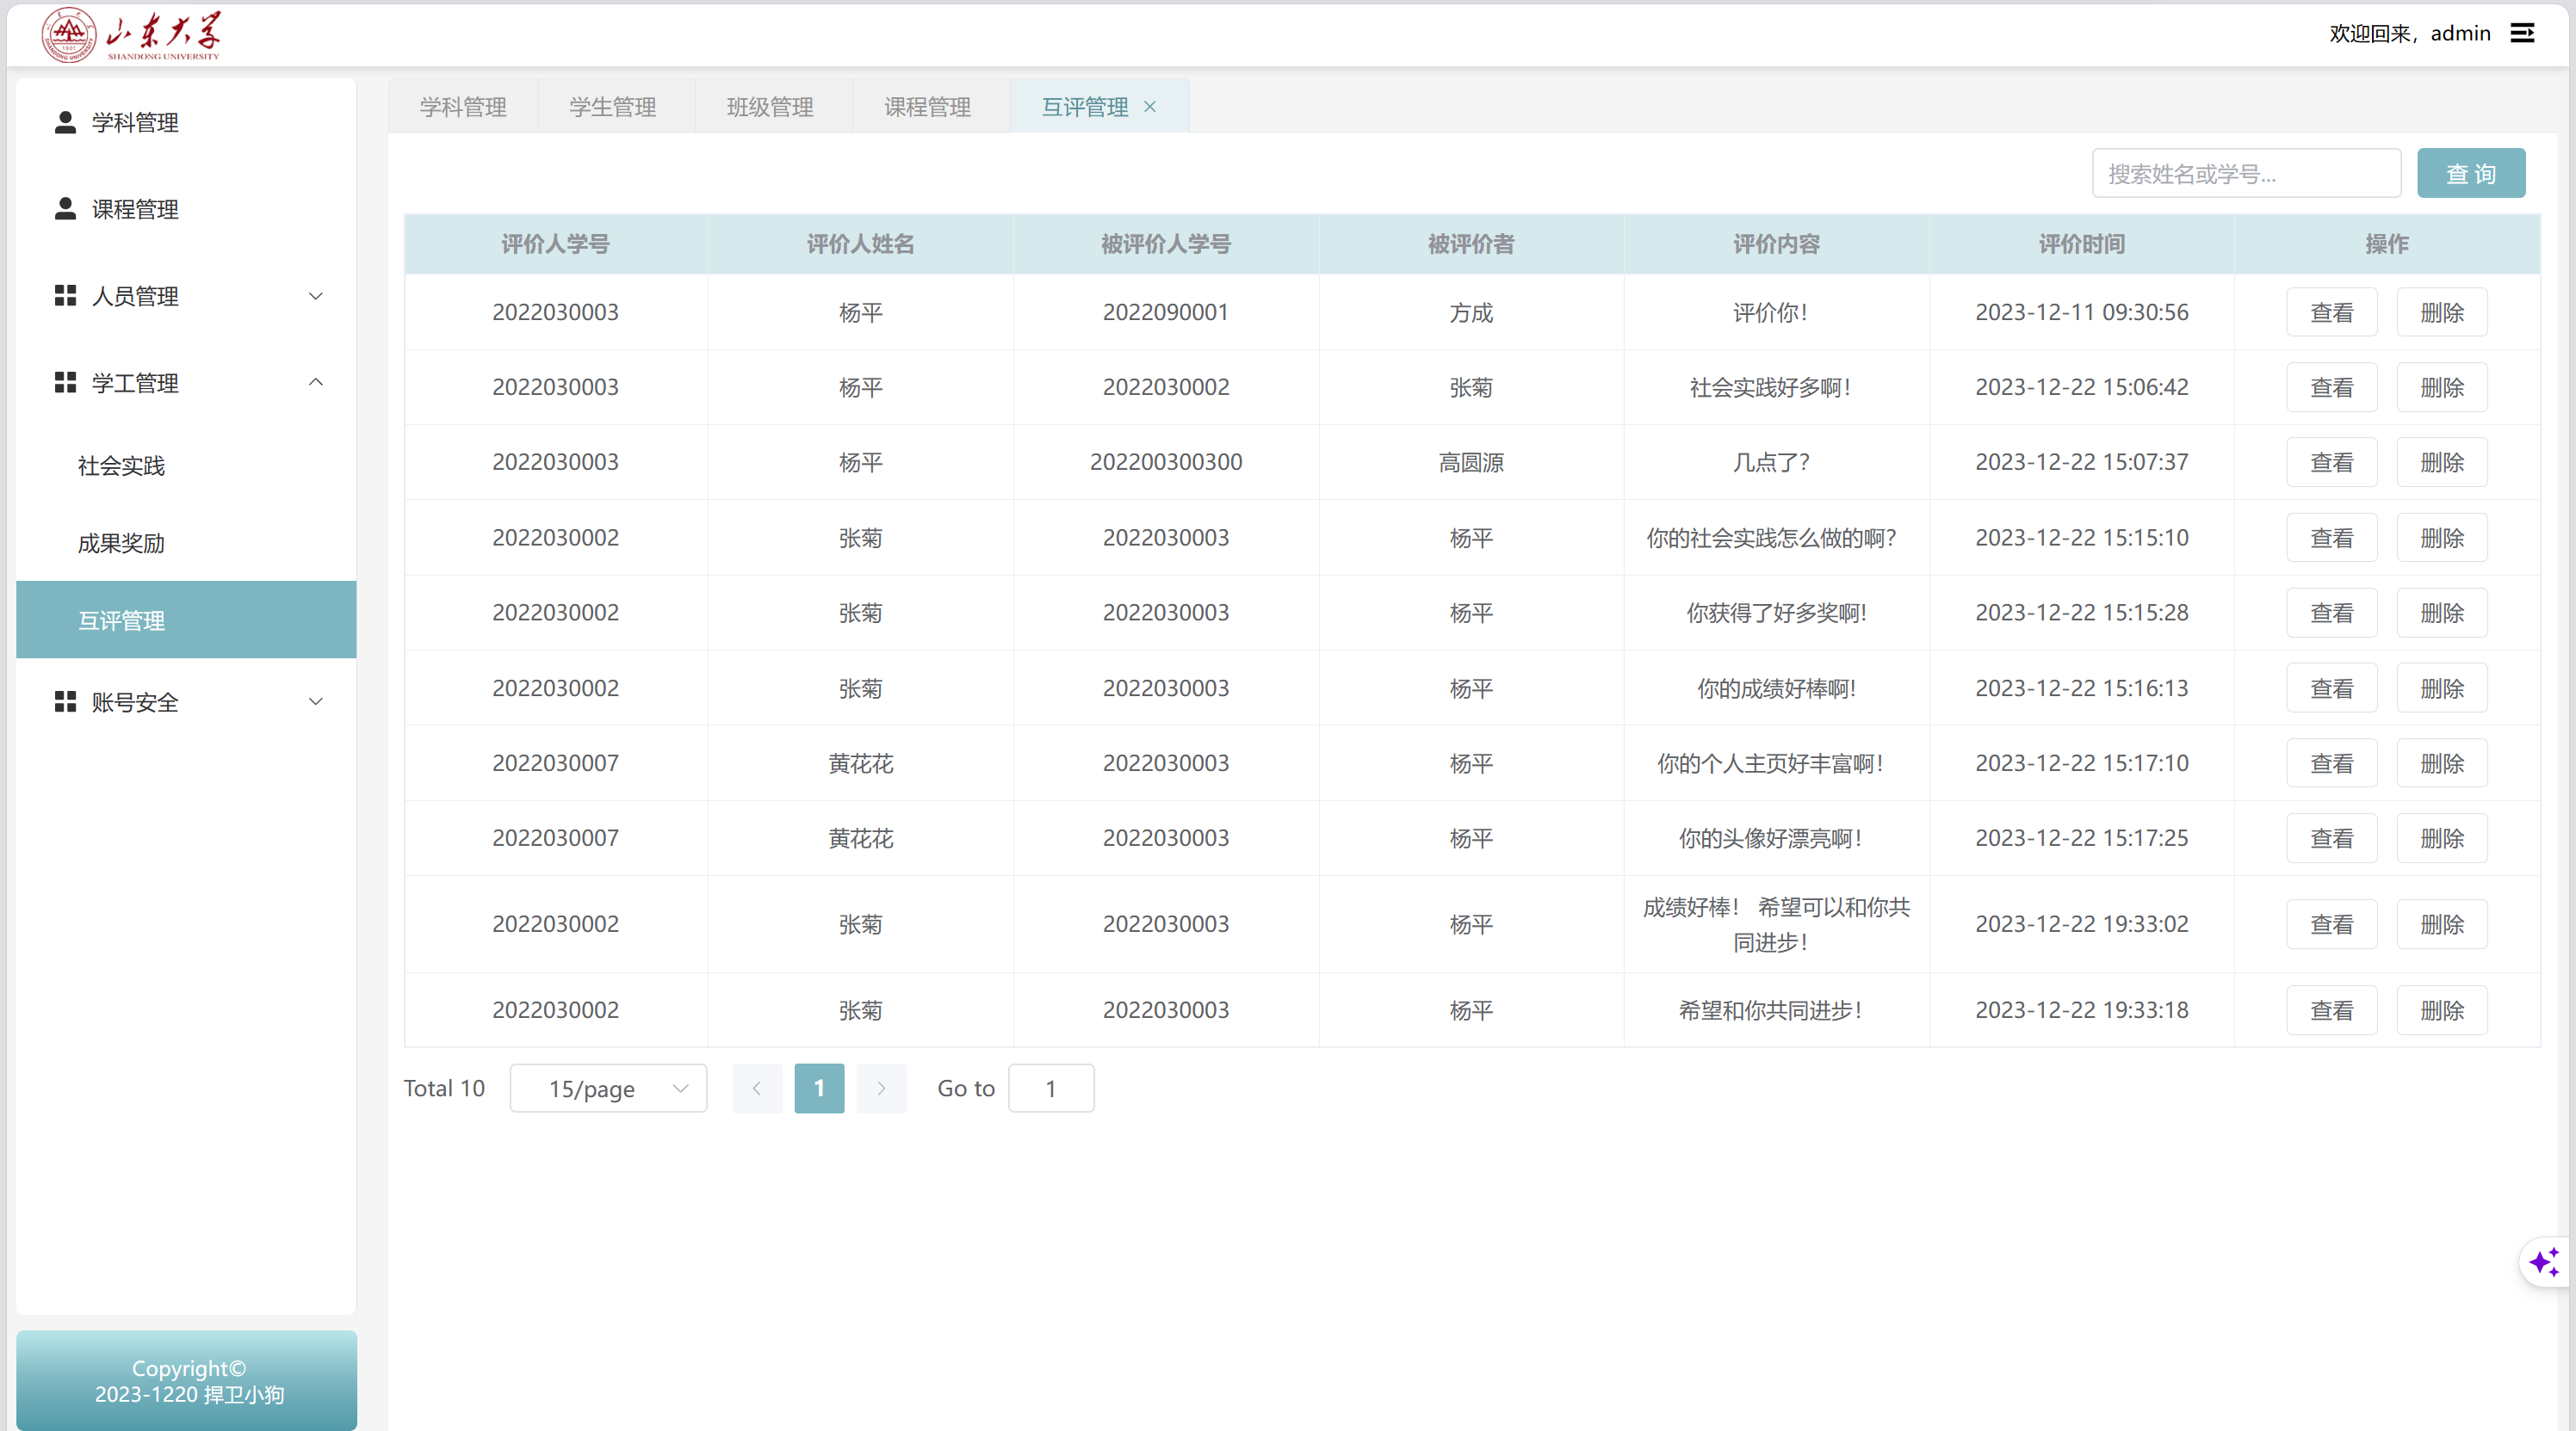2576x1431 pixels.
Task: Switch to the 班级管理 tab
Action: pos(770,106)
